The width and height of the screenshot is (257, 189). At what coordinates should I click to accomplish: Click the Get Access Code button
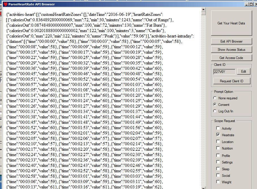click(231, 58)
